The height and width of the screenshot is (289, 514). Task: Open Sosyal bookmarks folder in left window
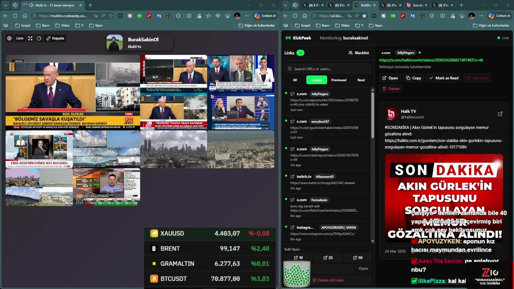(x=22, y=25)
